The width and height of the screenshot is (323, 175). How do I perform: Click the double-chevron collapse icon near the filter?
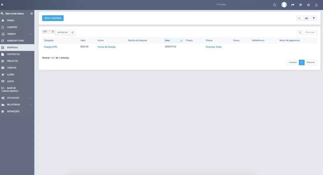click(x=299, y=18)
